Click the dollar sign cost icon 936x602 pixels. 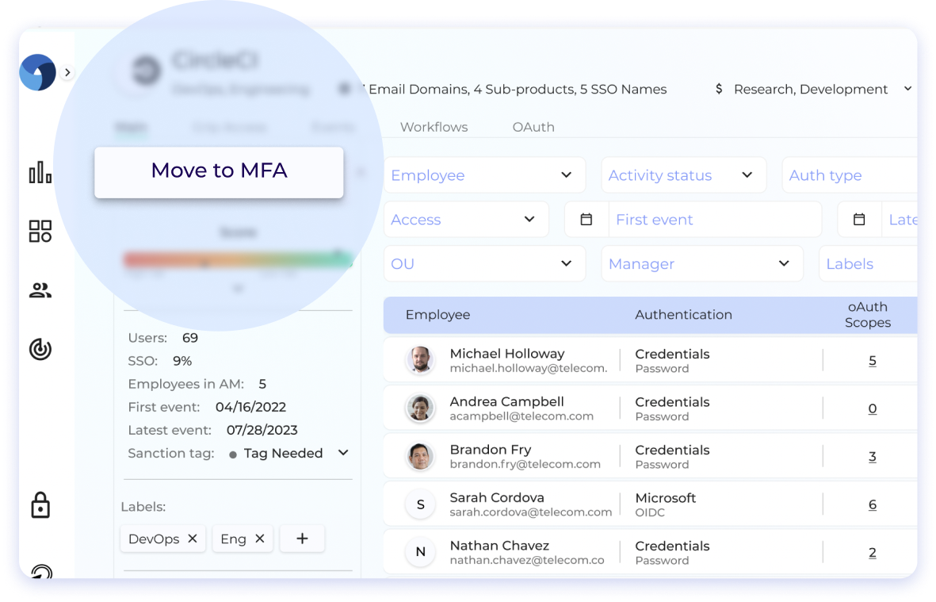click(x=717, y=89)
